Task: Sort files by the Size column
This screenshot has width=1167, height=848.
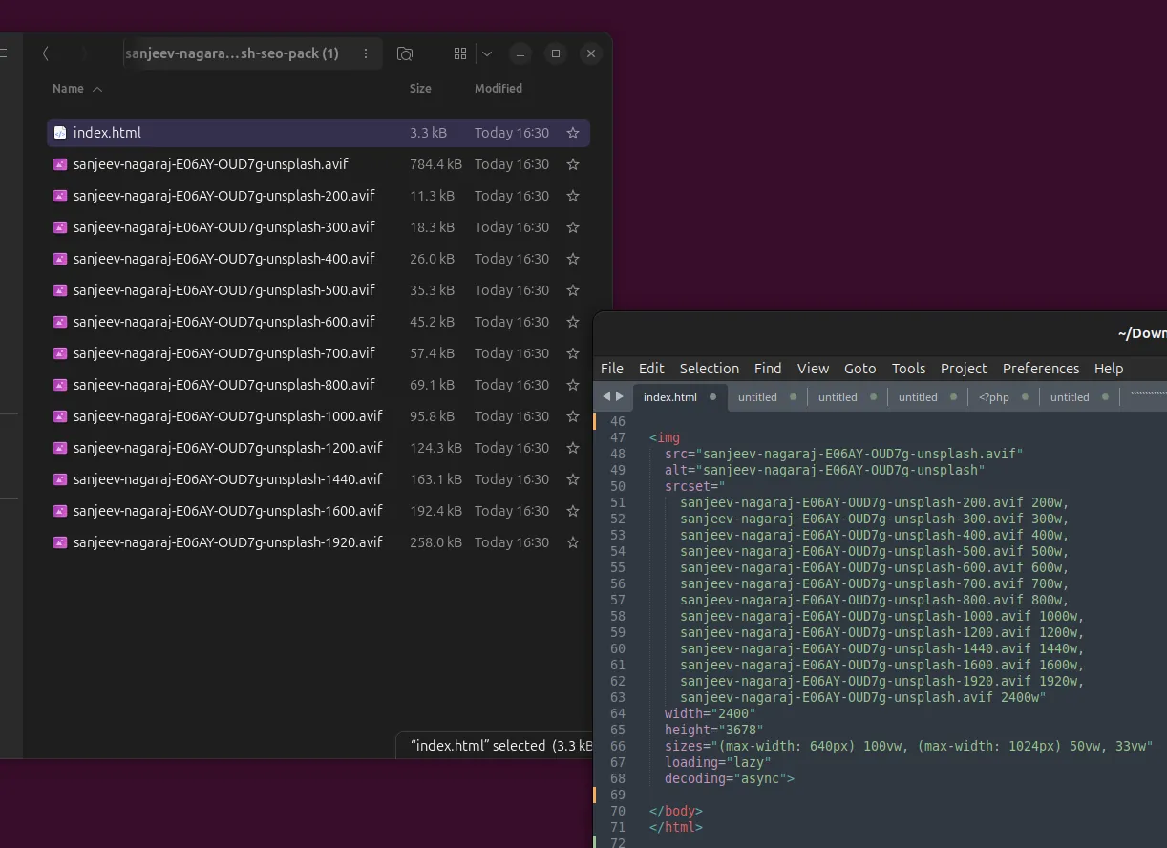Action: pos(420,89)
